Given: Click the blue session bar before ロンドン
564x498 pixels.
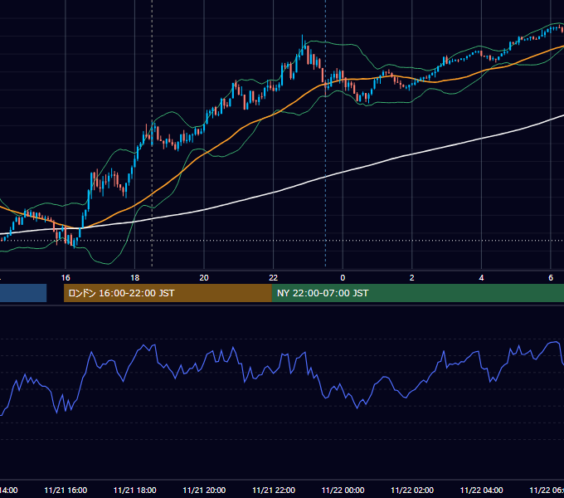Looking at the screenshot, I should (x=23, y=293).
